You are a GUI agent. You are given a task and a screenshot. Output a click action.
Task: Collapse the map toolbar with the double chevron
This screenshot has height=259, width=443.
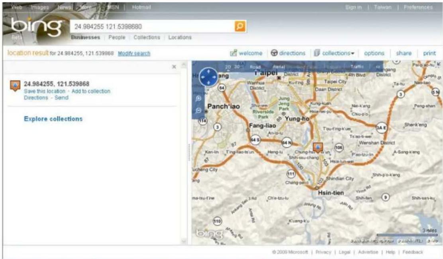pos(378,67)
